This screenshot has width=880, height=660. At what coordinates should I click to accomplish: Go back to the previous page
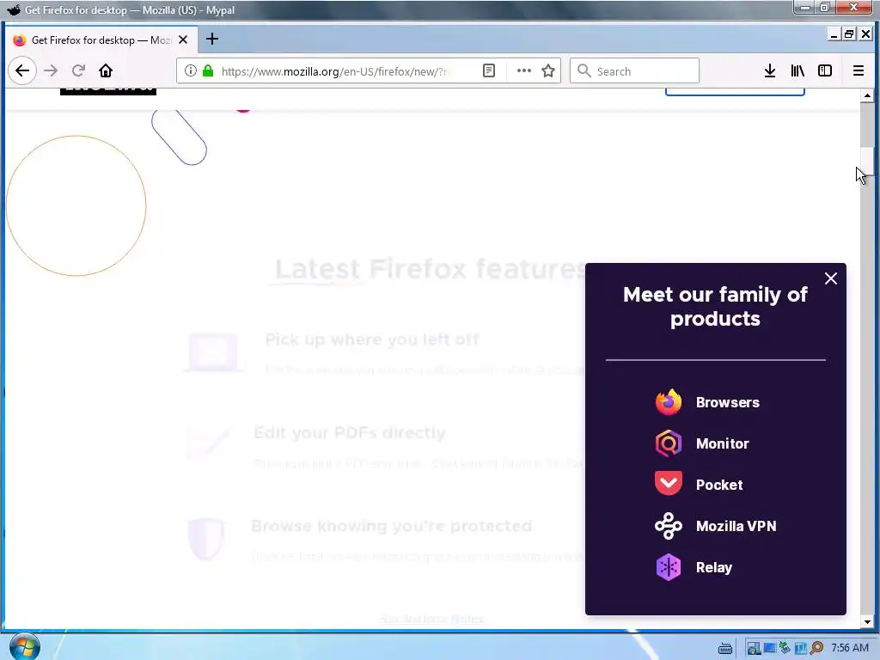tap(22, 70)
